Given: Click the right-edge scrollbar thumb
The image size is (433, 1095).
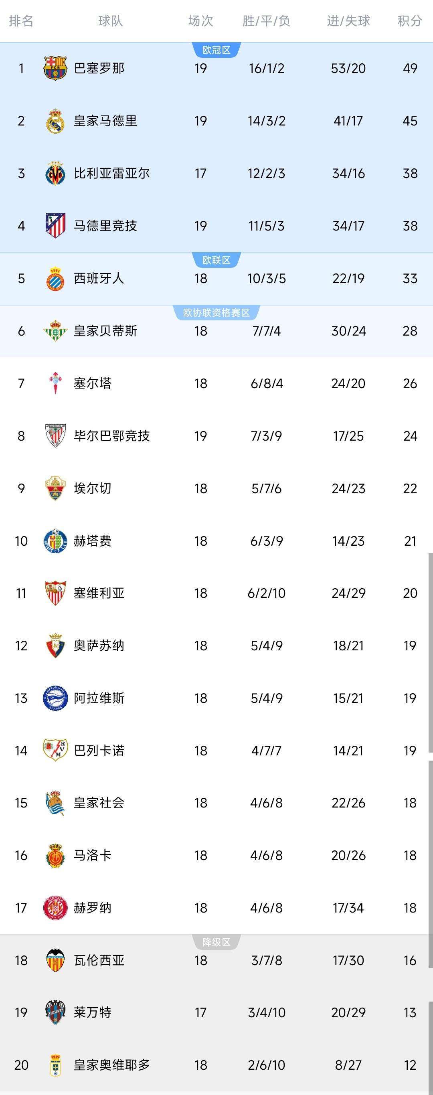Looking at the screenshot, I should pyautogui.click(x=431, y=652).
